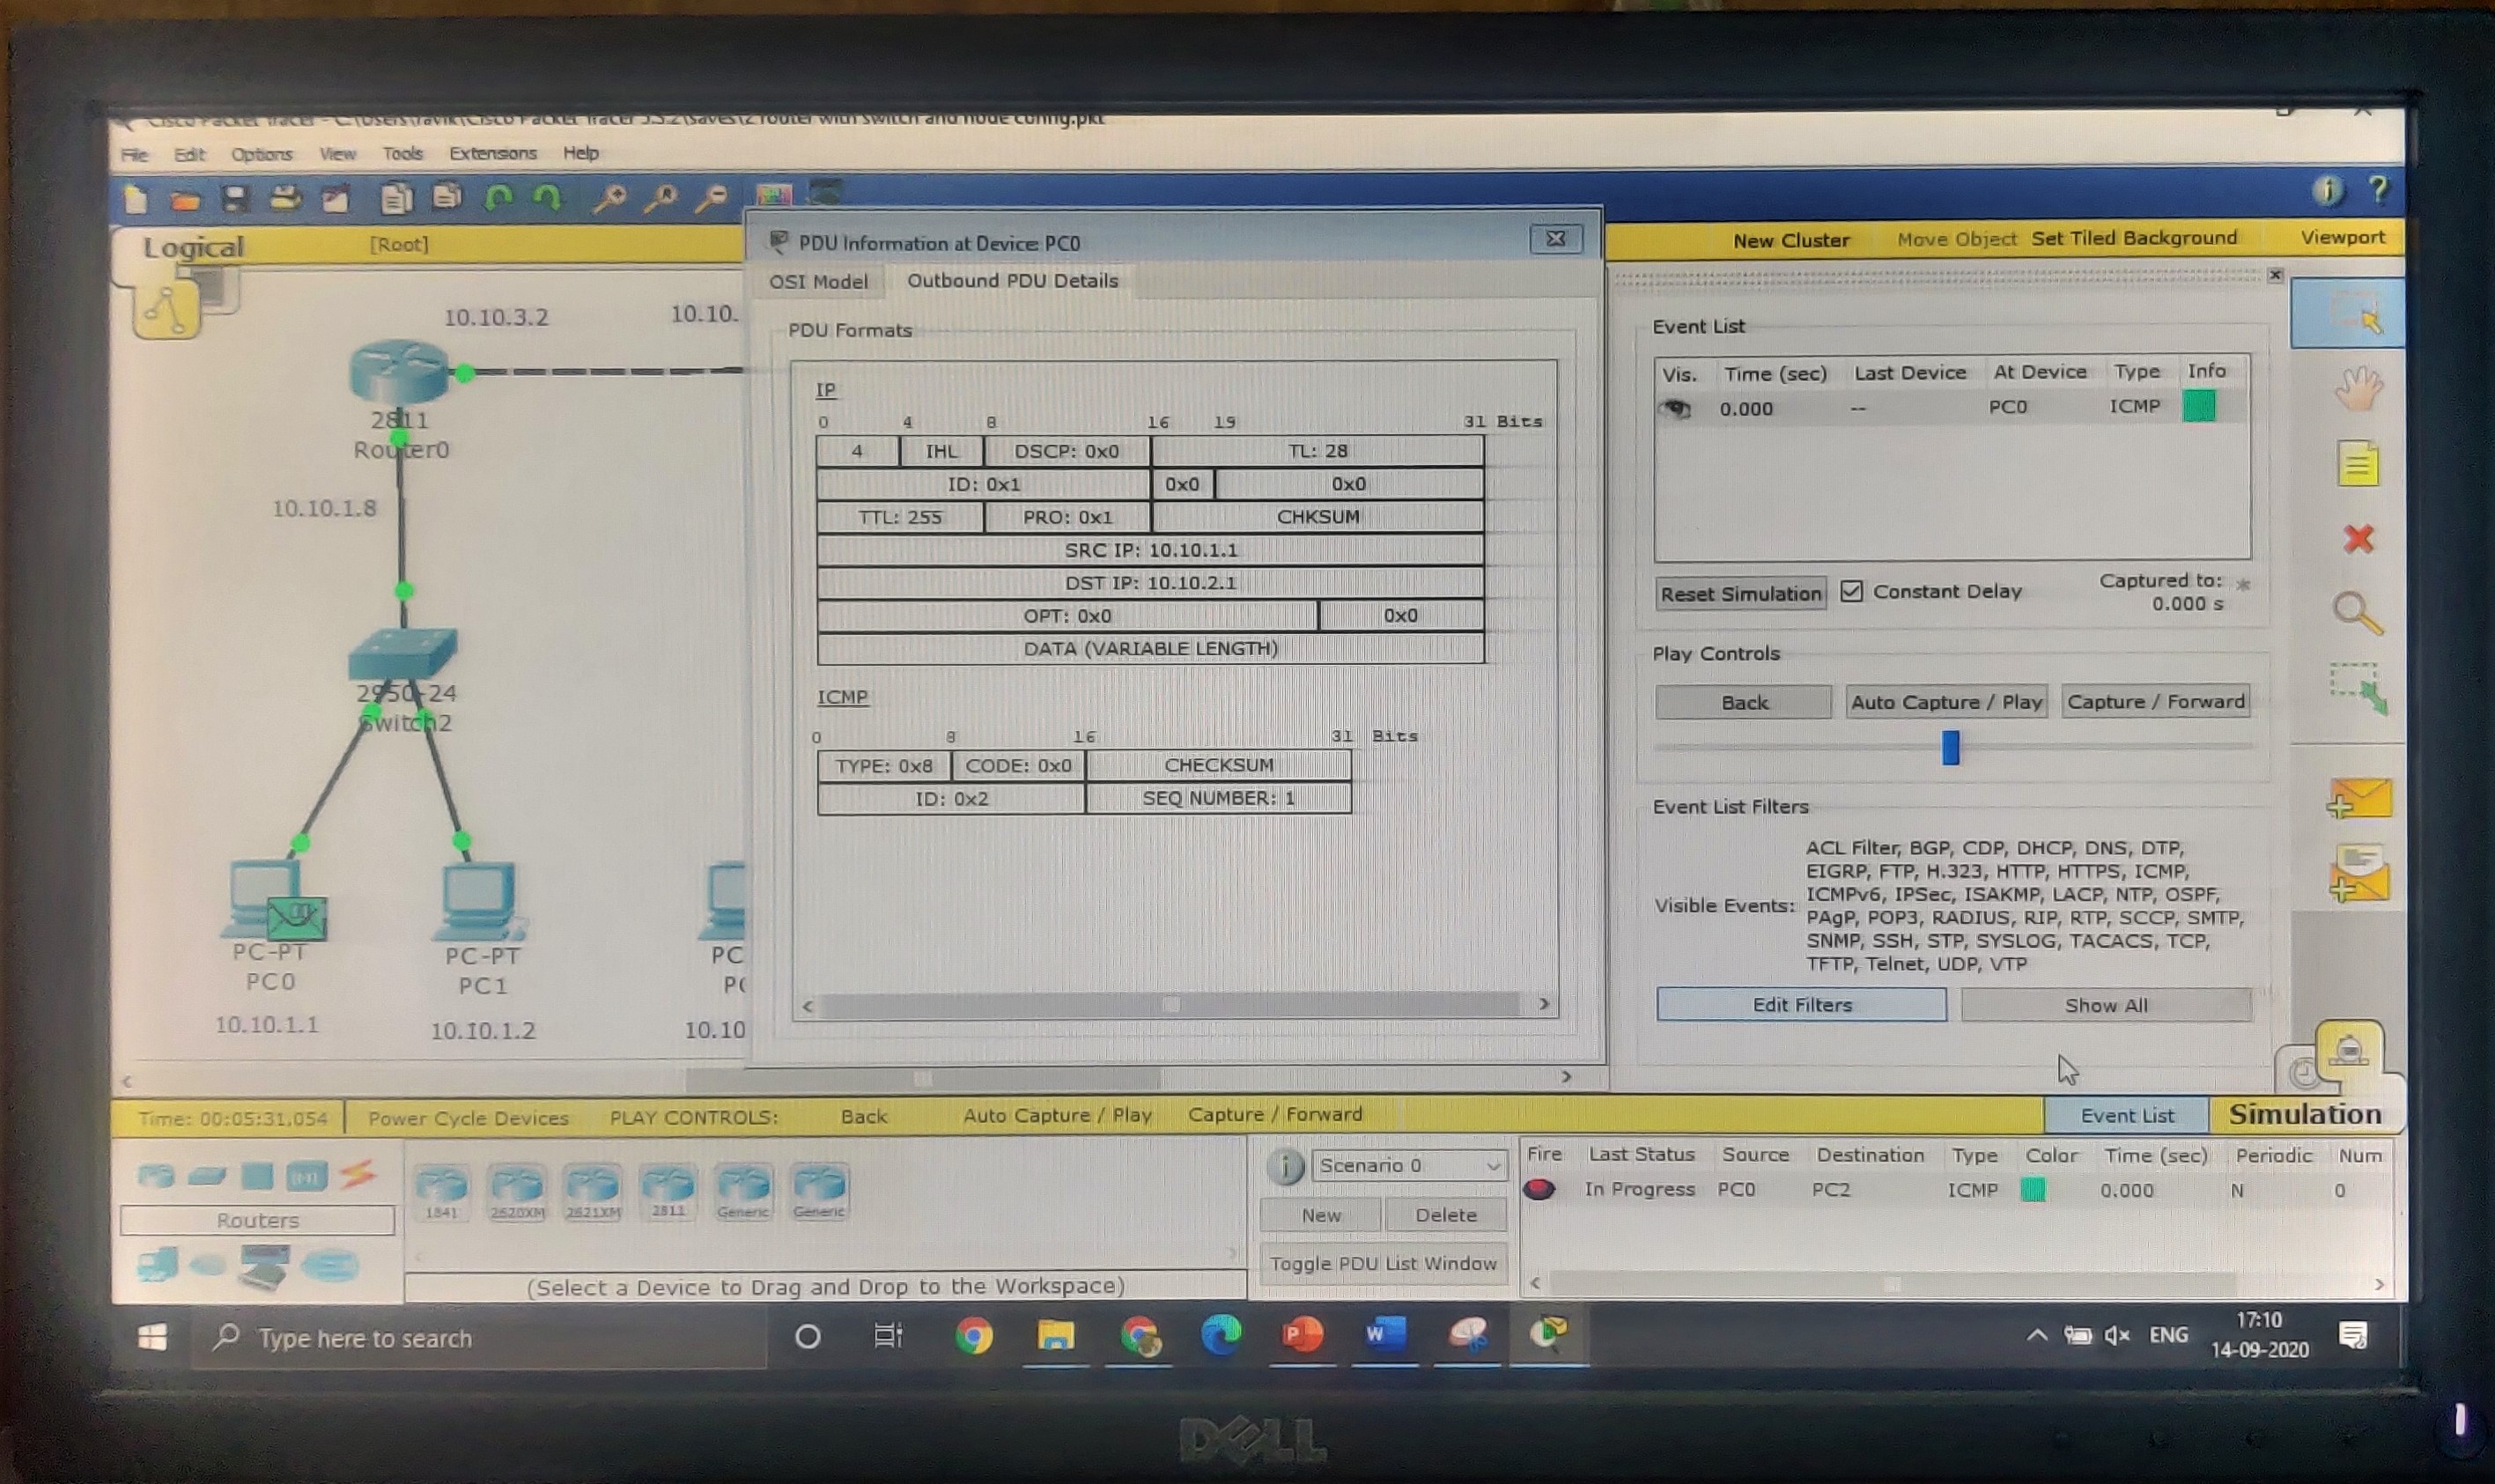Open Microsoft Word from the taskbar
2495x1484 pixels.
point(1384,1334)
